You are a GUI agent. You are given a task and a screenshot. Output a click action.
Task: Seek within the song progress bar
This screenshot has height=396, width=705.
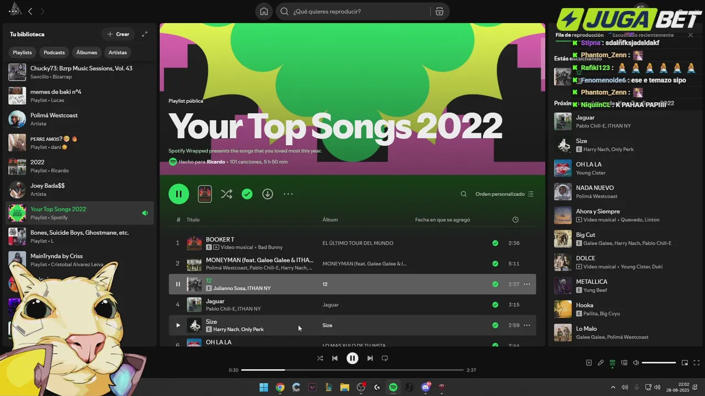[352, 370]
